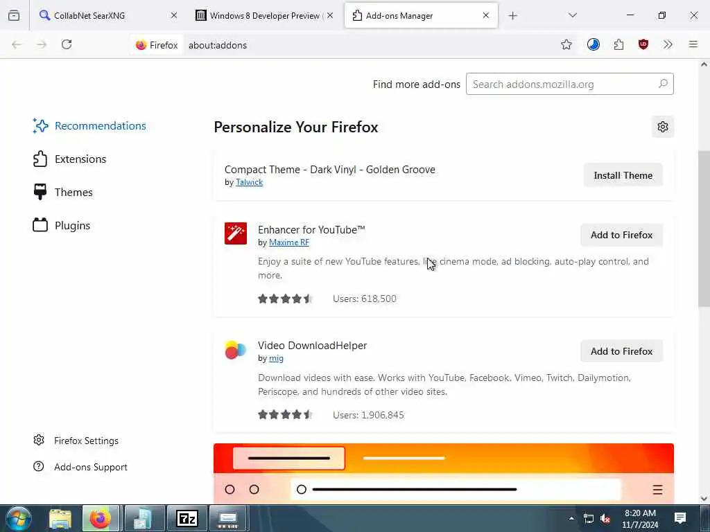Image resolution: width=710 pixels, height=532 pixels.
Task: Open File Explorer from the taskbar
Action: [x=60, y=518]
